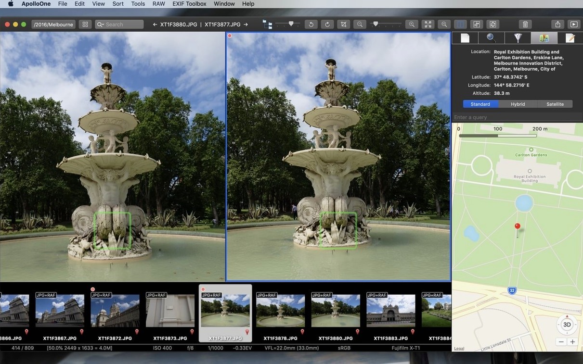This screenshot has height=364, width=583.
Task: Open the filter funnel inspector tab
Action: coord(518,38)
